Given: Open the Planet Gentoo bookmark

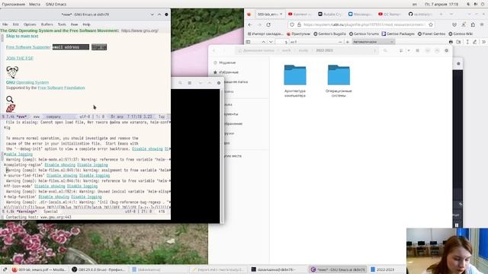Looking at the screenshot, I should 432,33.
